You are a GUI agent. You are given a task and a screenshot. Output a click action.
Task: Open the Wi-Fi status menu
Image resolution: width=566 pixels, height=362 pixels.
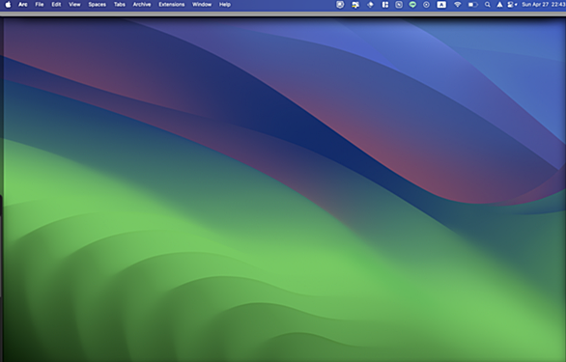(x=458, y=5)
